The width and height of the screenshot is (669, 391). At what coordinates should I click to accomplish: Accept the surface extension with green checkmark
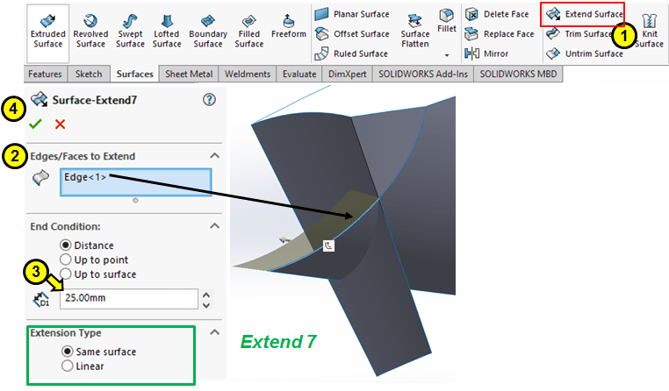[x=35, y=124]
